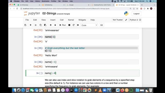Select the In [34] cell name[-1]
The image size is (165, 93).
click(91, 37)
